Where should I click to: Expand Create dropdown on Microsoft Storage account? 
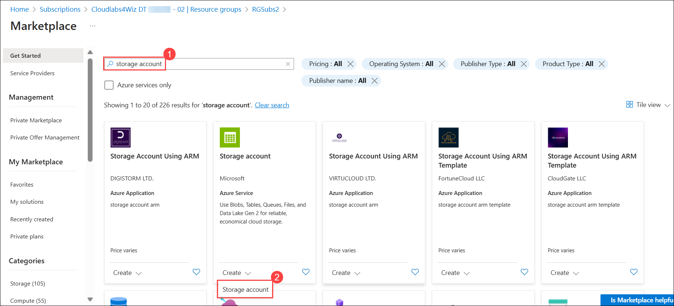237,273
